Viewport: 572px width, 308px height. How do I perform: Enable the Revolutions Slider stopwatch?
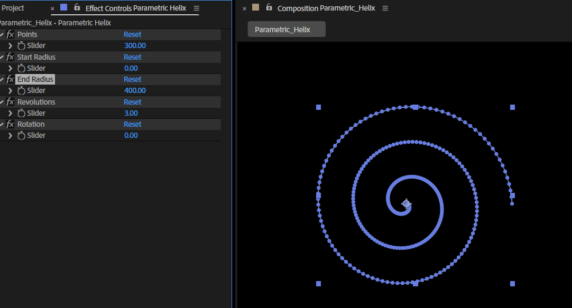click(x=21, y=113)
